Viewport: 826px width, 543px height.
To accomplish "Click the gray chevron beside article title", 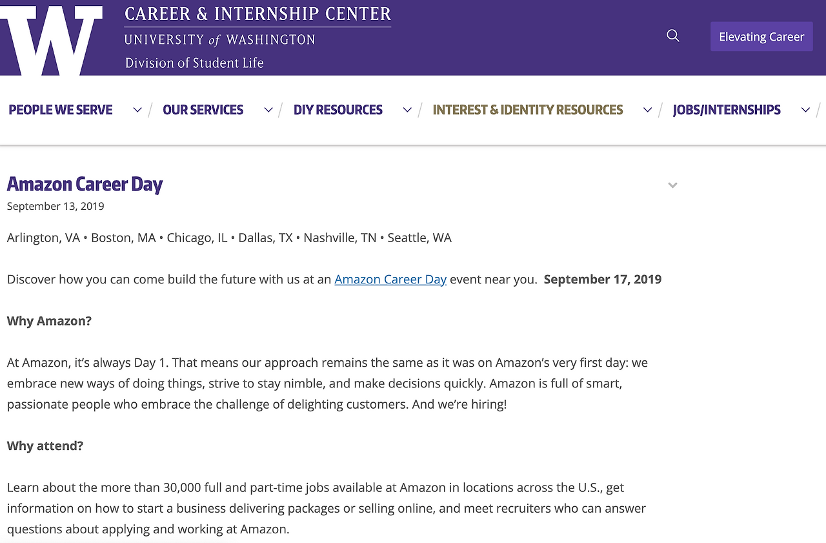I will [x=672, y=185].
